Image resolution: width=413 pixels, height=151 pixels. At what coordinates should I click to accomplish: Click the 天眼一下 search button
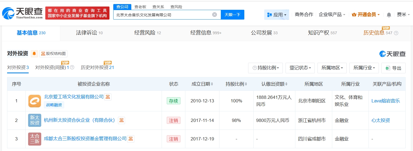click(x=233, y=15)
